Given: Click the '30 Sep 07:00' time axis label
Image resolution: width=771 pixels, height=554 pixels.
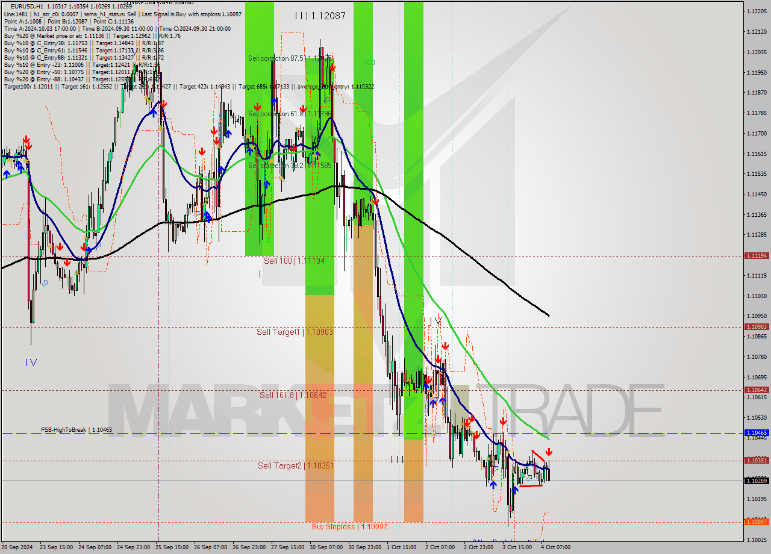Looking at the screenshot, I should [326, 547].
